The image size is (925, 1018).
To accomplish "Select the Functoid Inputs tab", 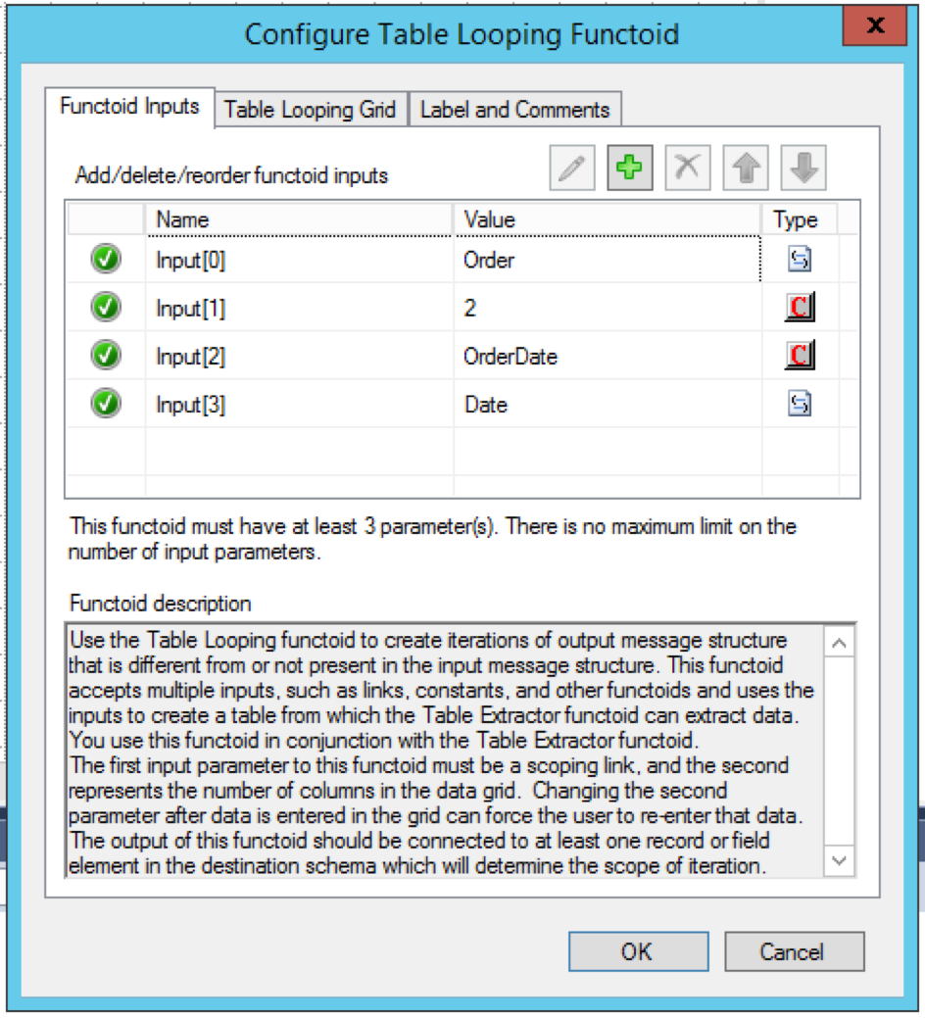I will (x=129, y=107).
